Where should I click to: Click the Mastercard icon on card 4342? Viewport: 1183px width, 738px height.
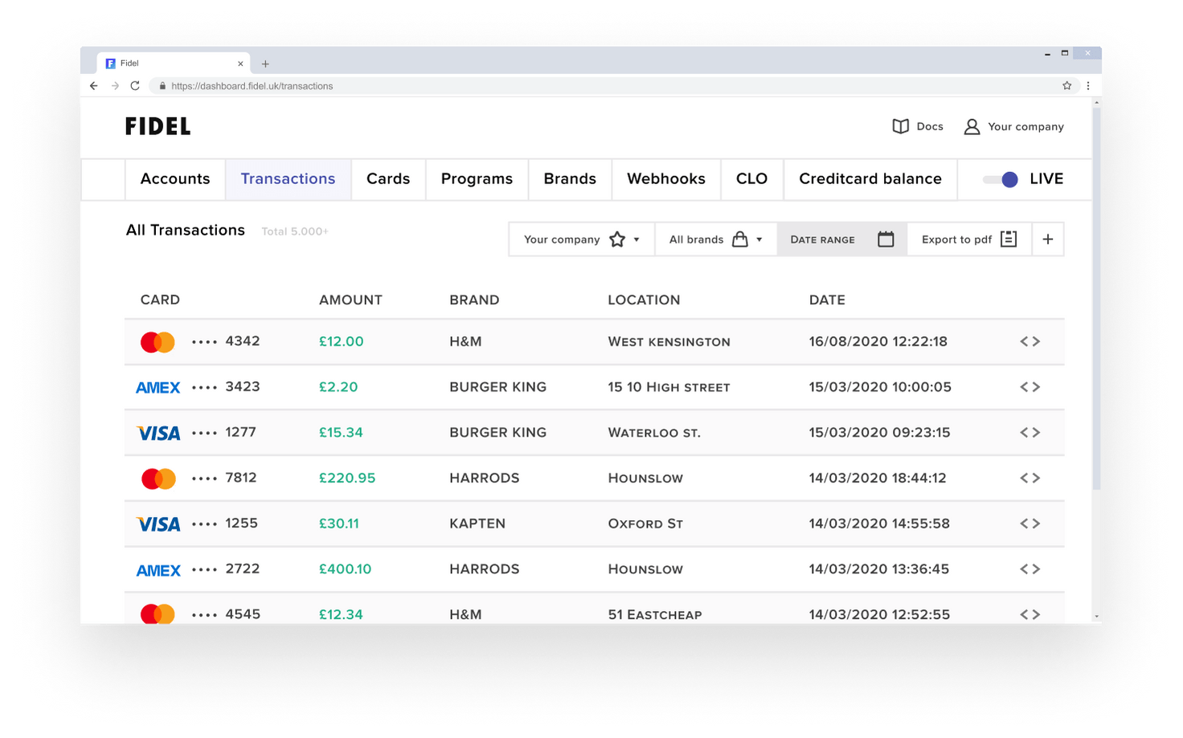[x=158, y=341]
